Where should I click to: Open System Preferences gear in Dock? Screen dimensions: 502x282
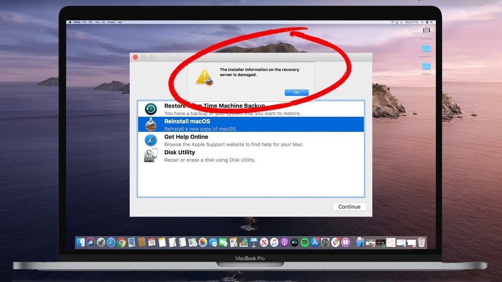325,242
